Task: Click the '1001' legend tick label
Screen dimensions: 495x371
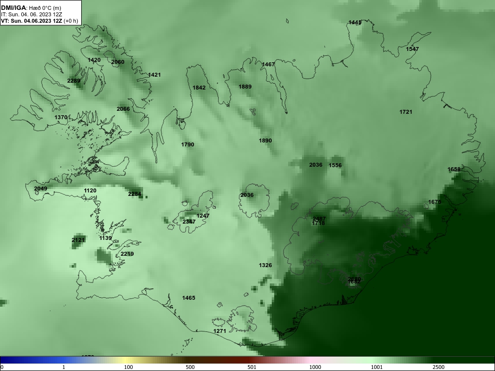Action: (377, 367)
